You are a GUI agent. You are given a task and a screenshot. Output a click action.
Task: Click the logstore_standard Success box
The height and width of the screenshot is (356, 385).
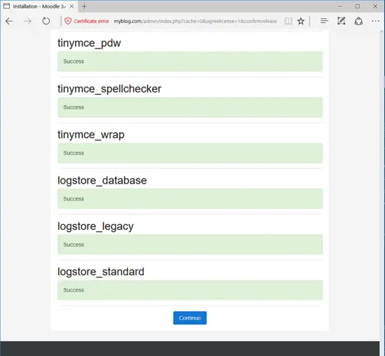coord(190,290)
